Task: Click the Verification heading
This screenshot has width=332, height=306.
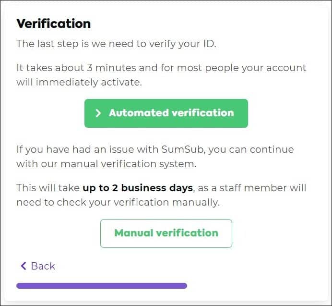Action: click(x=53, y=24)
